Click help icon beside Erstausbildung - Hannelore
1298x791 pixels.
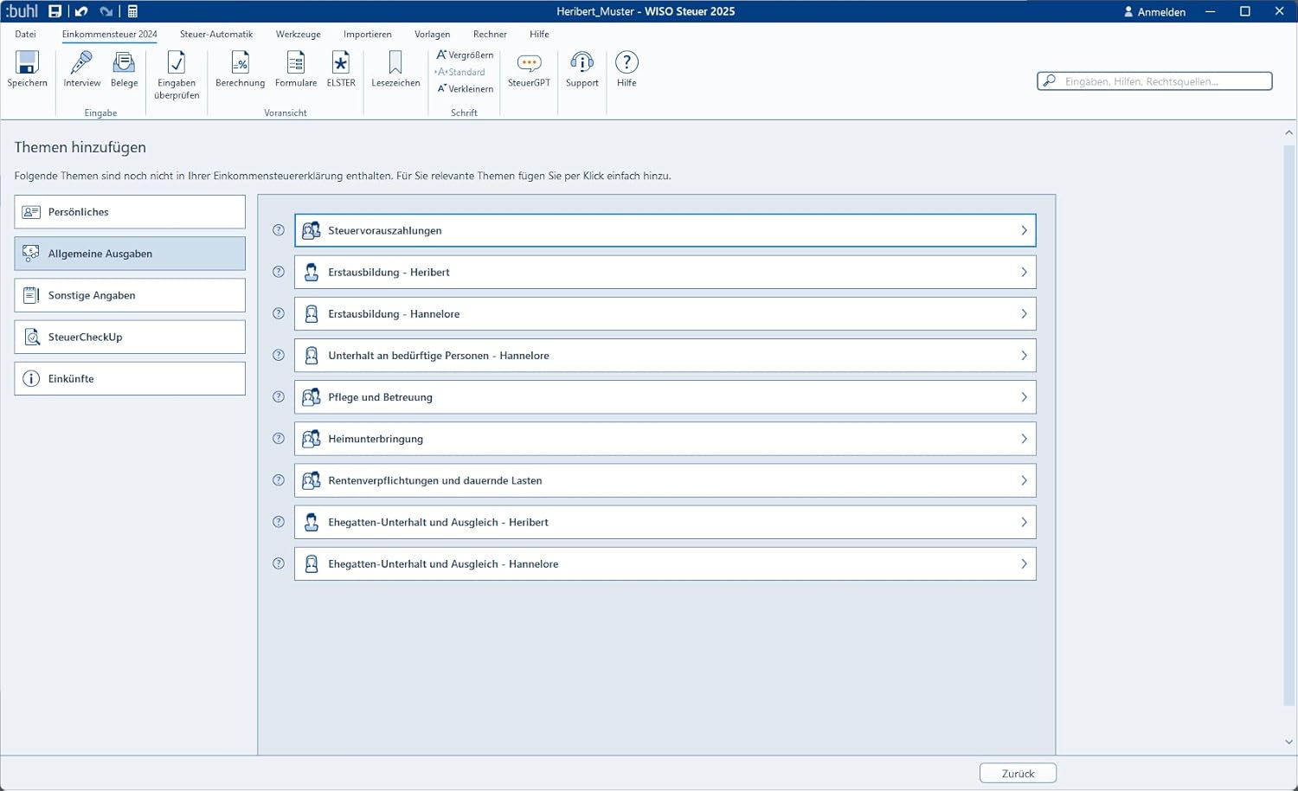[x=279, y=313]
